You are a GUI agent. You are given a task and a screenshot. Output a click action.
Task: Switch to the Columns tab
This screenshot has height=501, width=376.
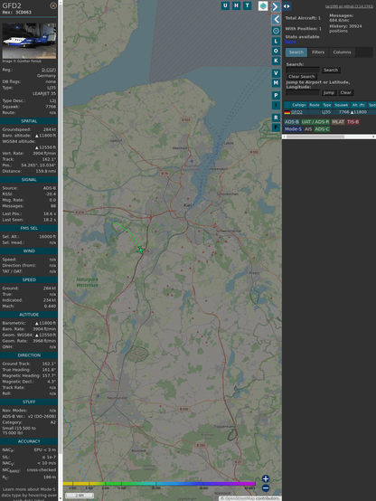click(x=342, y=52)
